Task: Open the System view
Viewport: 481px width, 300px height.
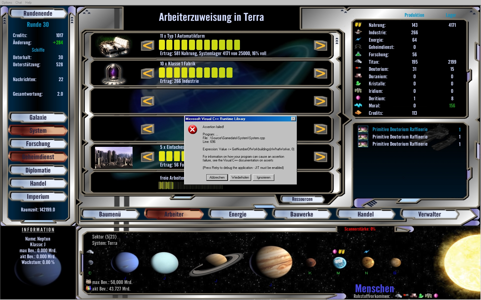Action: 38,131
